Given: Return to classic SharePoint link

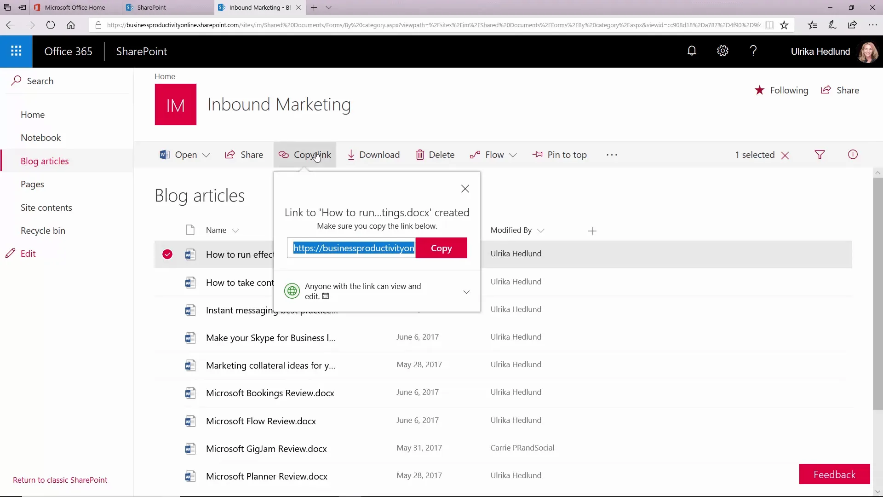Looking at the screenshot, I should [x=60, y=480].
